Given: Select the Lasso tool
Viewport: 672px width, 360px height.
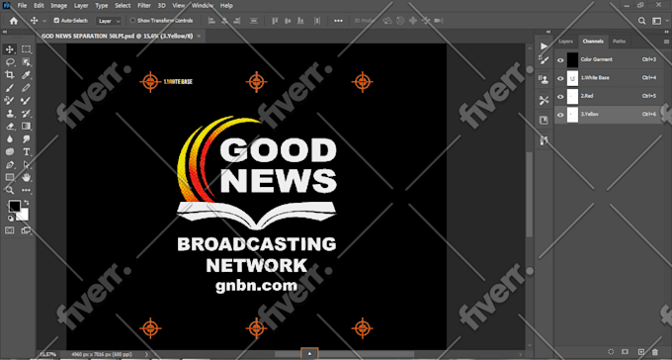Looking at the screenshot, I should coord(10,62).
